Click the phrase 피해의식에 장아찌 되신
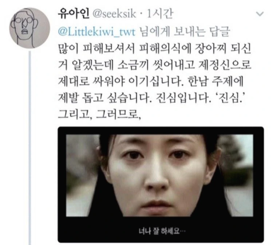 point(195,48)
